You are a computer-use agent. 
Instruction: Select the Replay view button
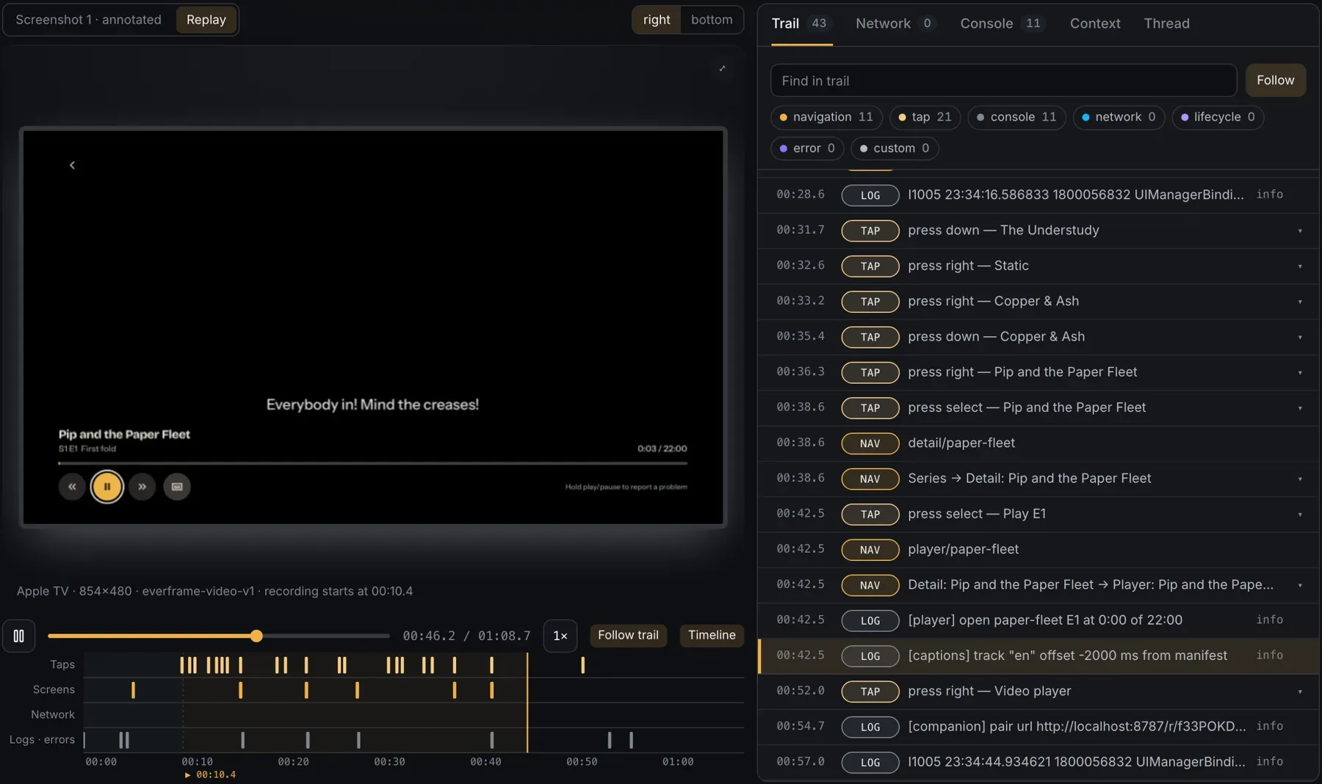click(x=206, y=20)
